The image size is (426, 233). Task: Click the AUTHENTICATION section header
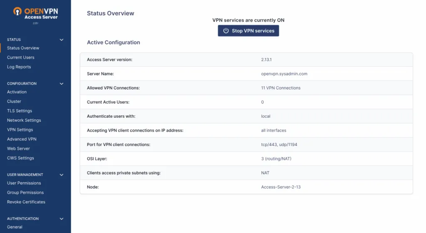[x=23, y=218]
